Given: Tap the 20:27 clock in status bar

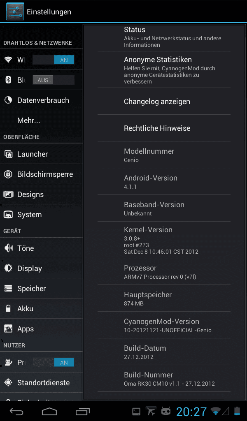Looking at the screenshot, I should click(x=191, y=412).
